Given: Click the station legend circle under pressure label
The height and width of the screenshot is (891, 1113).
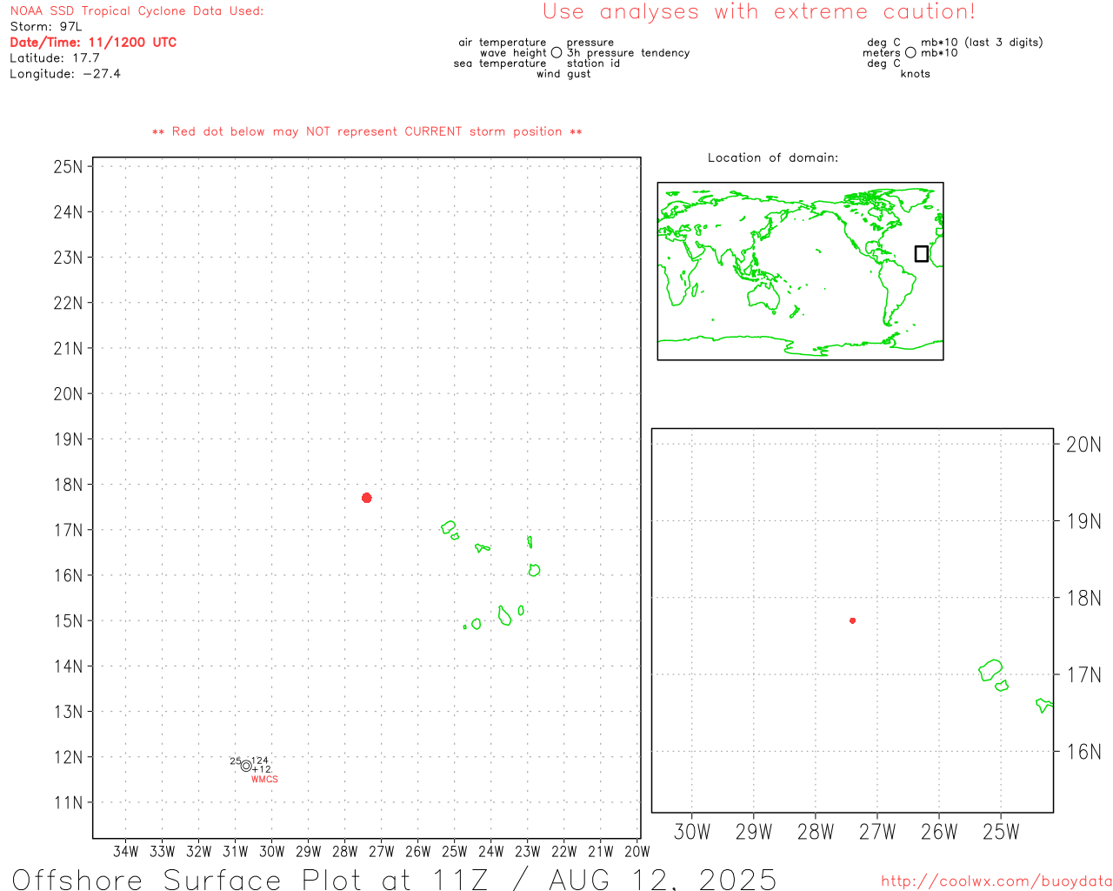Looking at the screenshot, I should coord(556,53).
